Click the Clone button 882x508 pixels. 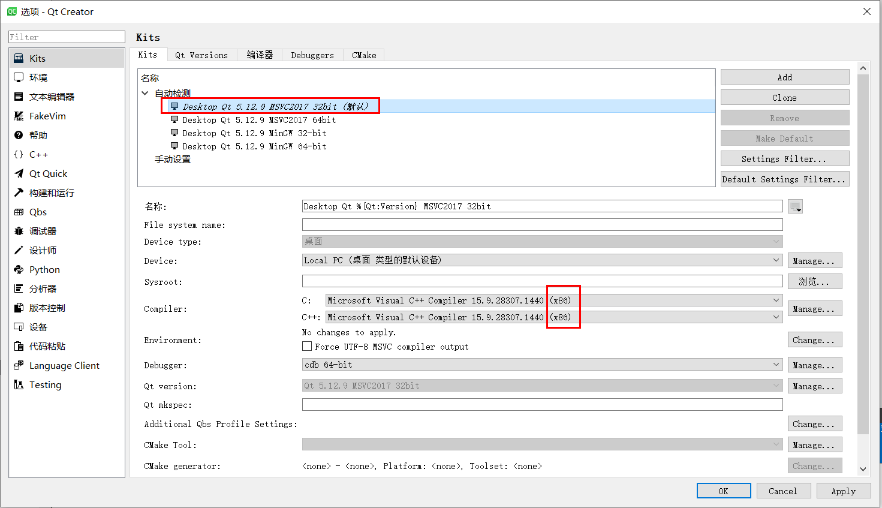pos(784,97)
